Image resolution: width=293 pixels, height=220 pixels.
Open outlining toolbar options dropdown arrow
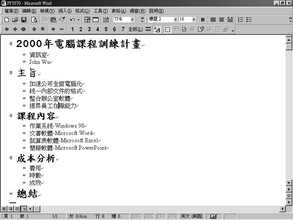(x=233, y=30)
